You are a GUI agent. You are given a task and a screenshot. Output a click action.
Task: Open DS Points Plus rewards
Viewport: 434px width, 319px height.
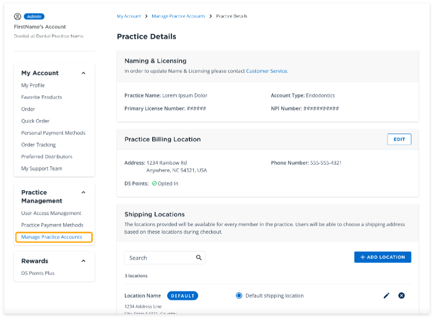pyautogui.click(x=38, y=273)
